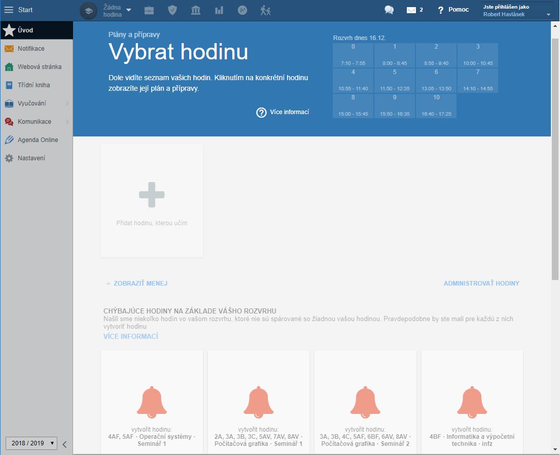Click the Přidat hodinu plus card
The image size is (560, 455).
click(152, 200)
